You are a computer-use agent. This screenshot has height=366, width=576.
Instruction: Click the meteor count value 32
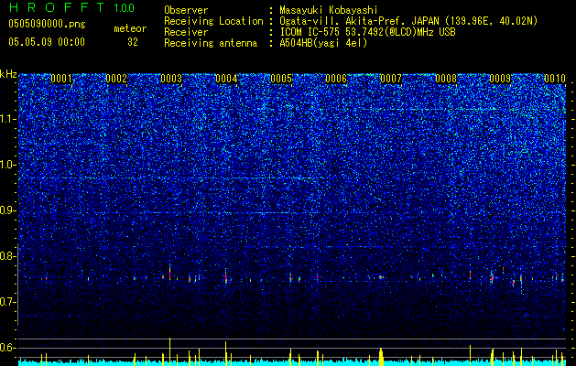(x=133, y=42)
